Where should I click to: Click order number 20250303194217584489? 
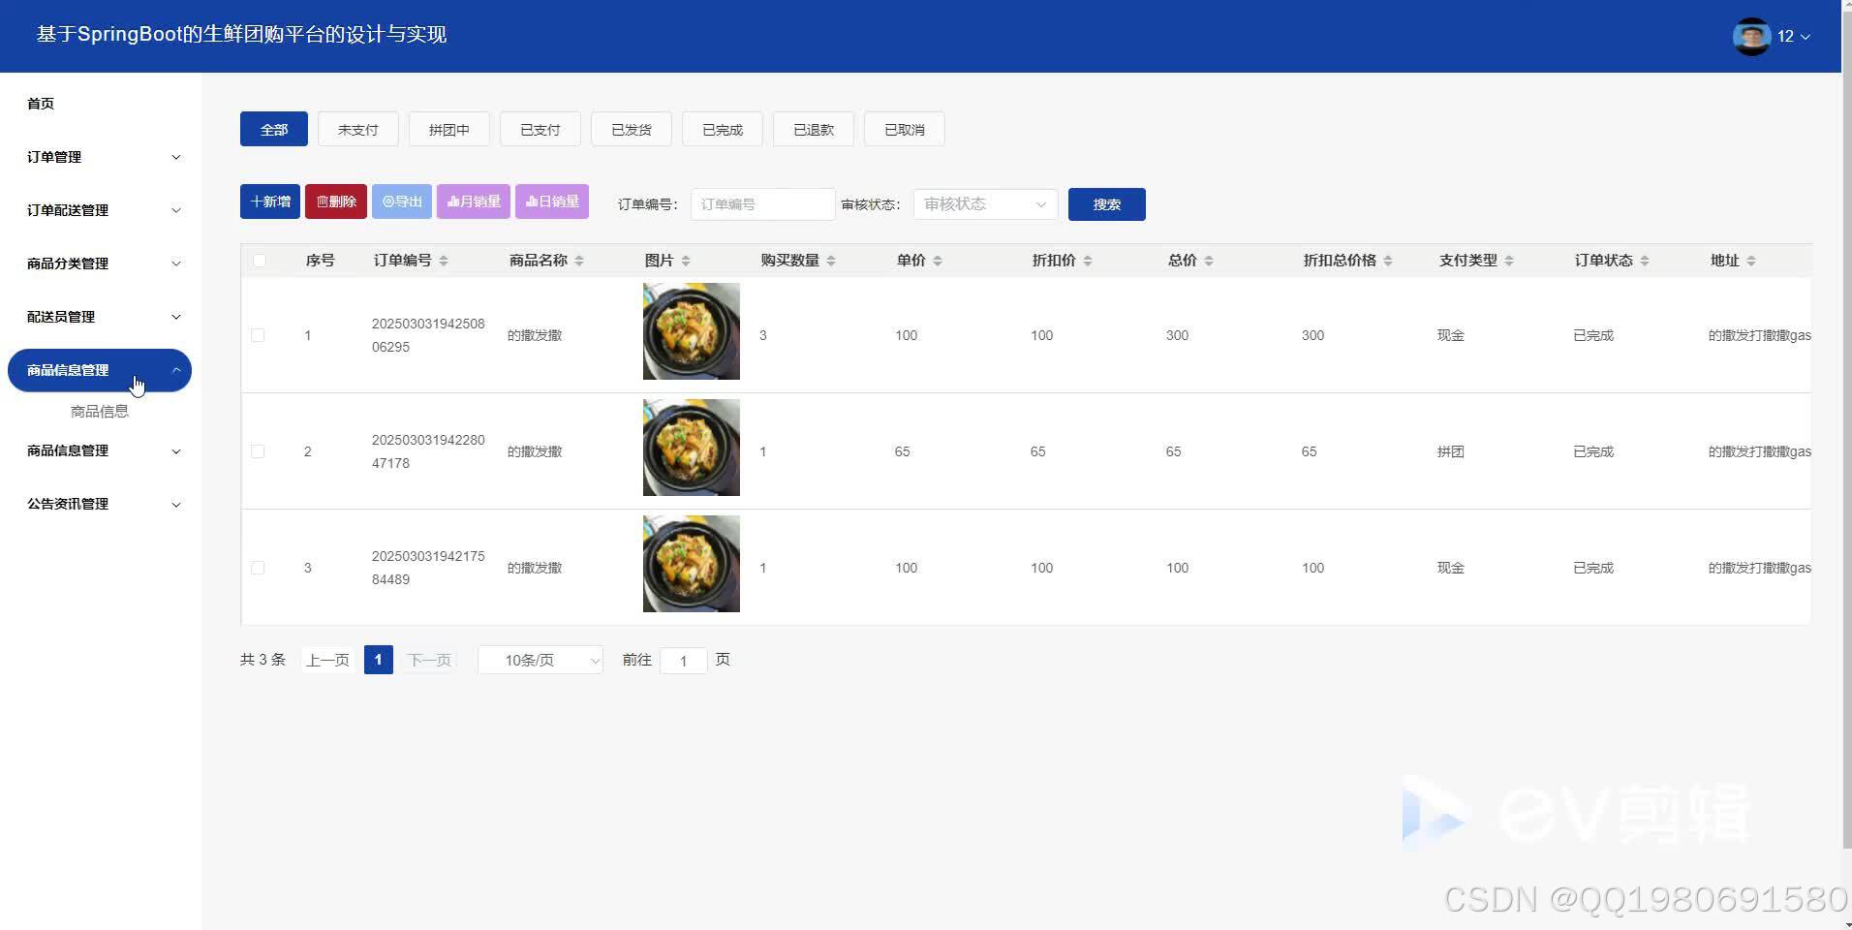pos(428,568)
